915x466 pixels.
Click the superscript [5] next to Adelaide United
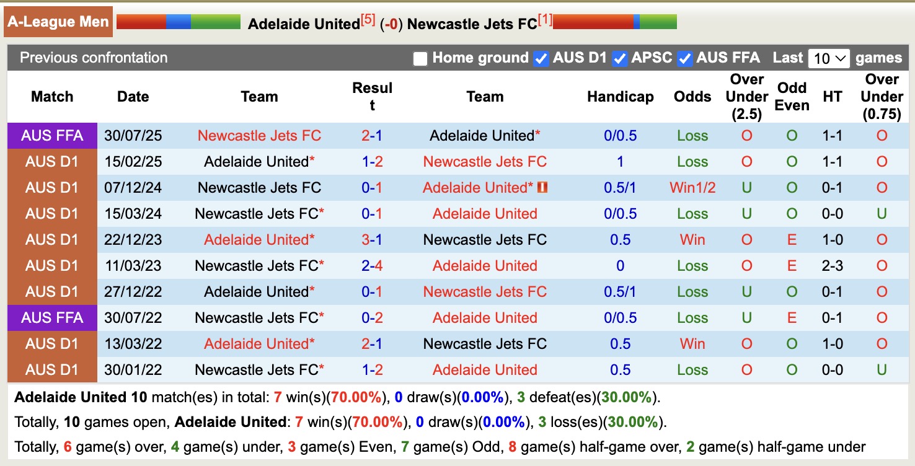tap(367, 19)
